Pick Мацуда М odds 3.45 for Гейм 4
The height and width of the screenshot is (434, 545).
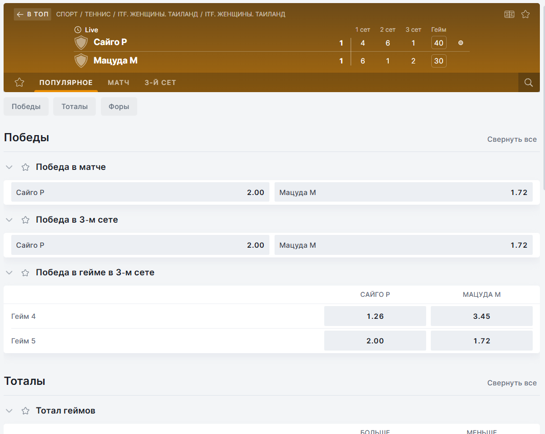[481, 316]
